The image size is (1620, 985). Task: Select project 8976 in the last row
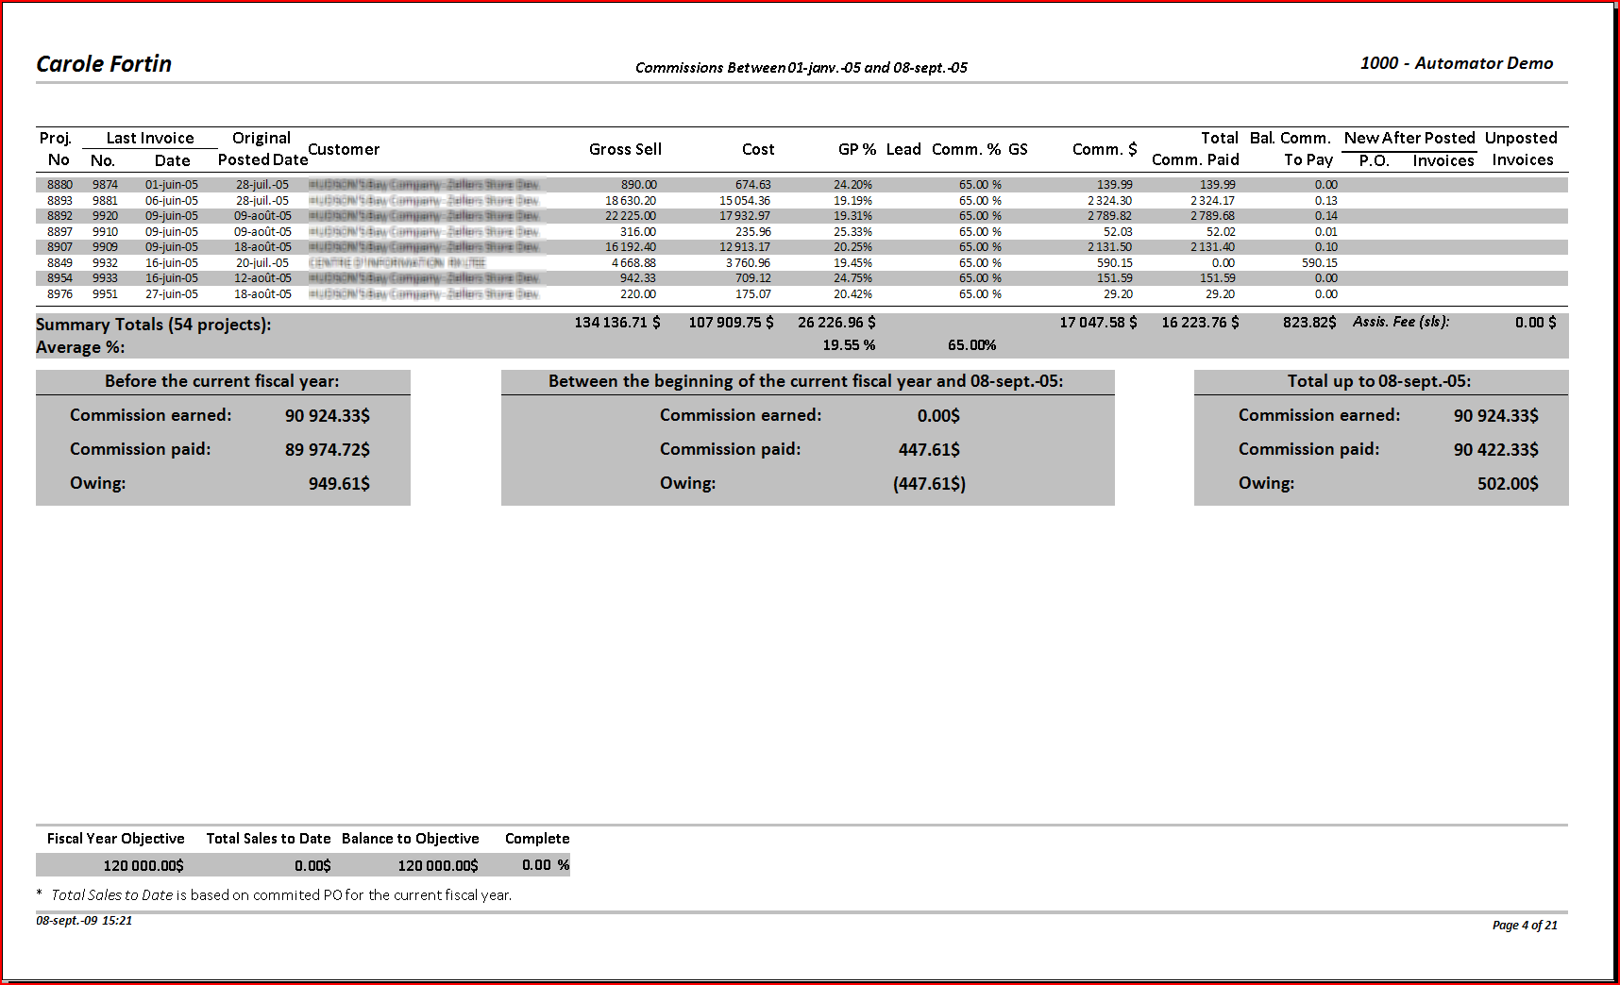point(59,294)
